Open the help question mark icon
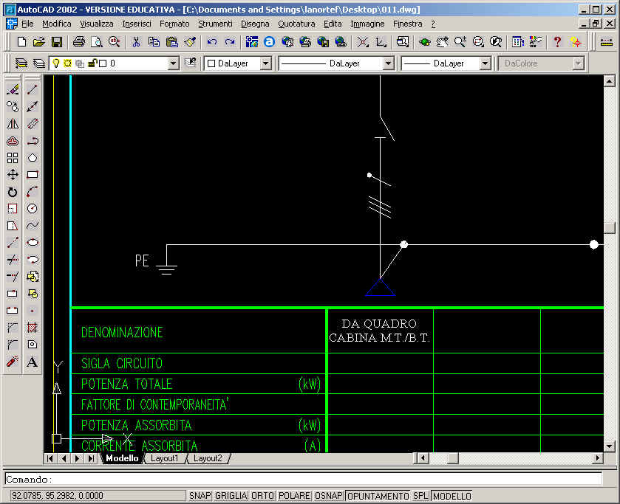This screenshot has width=620, height=504. click(x=557, y=41)
